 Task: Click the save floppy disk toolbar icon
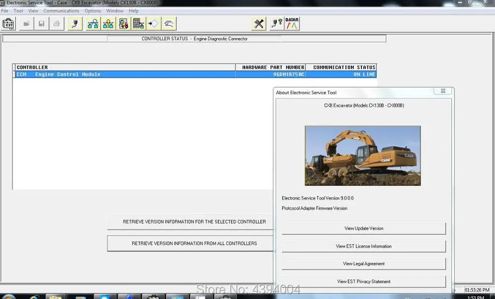pos(42,24)
